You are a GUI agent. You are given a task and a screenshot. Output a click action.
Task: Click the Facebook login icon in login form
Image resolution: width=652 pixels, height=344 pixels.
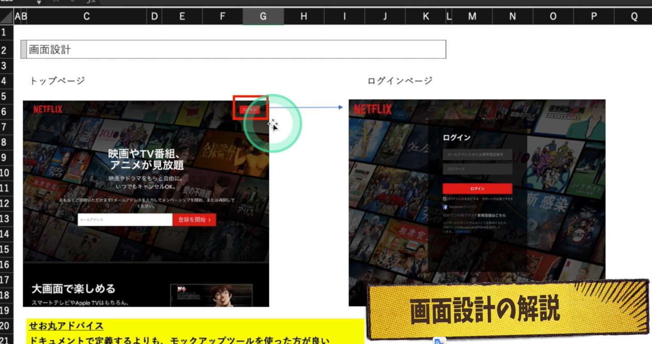coord(445,207)
